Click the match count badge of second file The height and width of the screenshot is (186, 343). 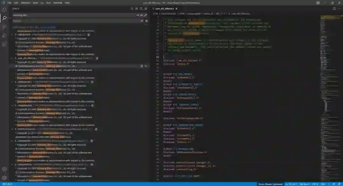click(97, 58)
